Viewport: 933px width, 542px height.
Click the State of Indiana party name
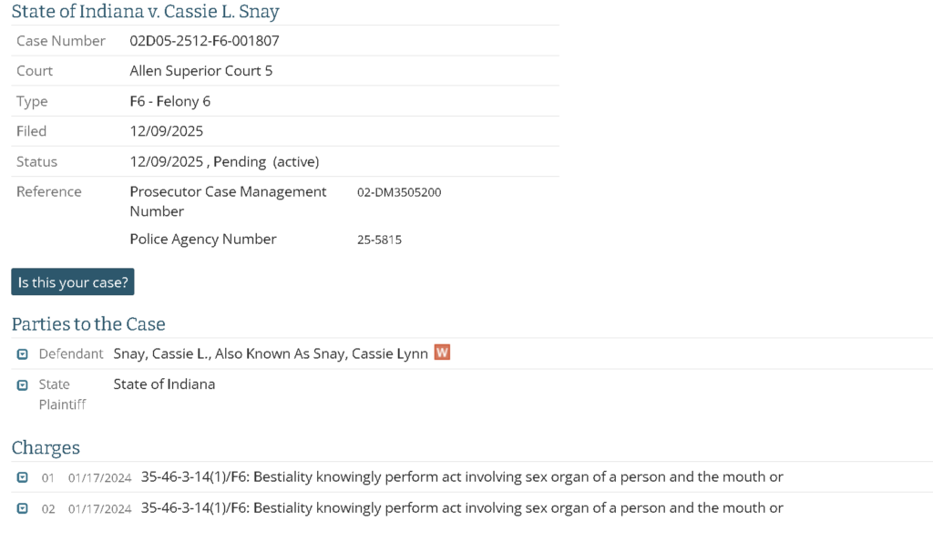click(164, 383)
